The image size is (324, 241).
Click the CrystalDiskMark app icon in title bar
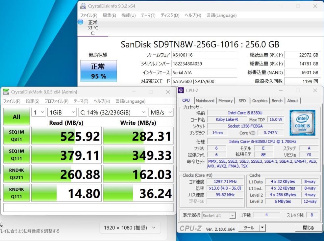6,92
